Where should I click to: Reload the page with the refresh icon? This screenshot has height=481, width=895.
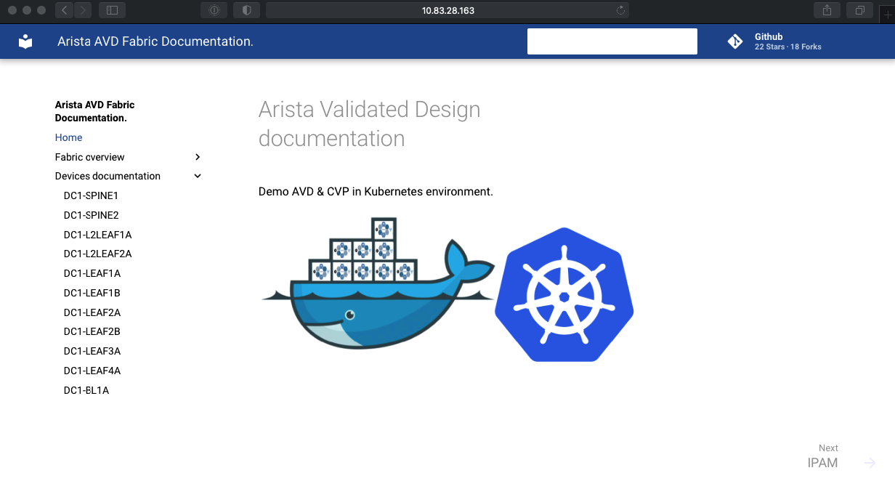click(x=620, y=10)
